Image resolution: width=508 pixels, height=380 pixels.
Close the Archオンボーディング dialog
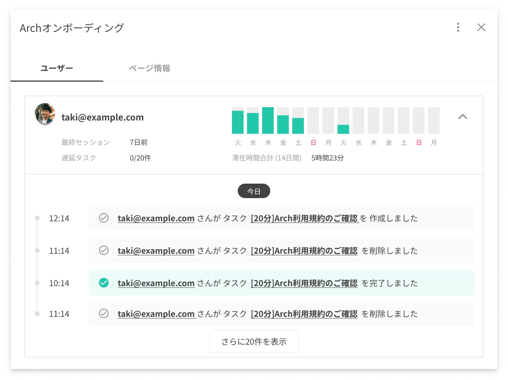[481, 28]
